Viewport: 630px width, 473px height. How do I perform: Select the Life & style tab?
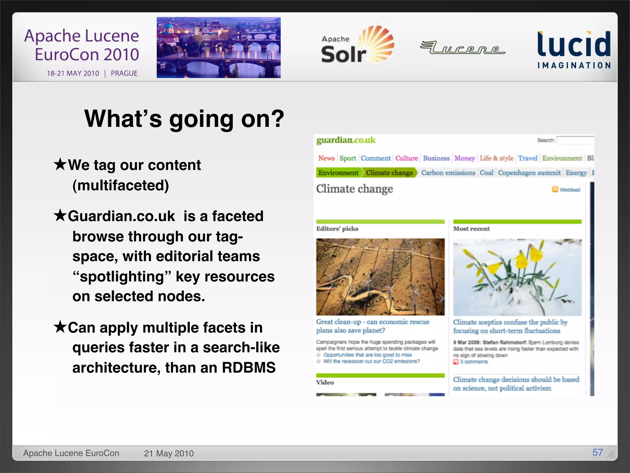[496, 158]
